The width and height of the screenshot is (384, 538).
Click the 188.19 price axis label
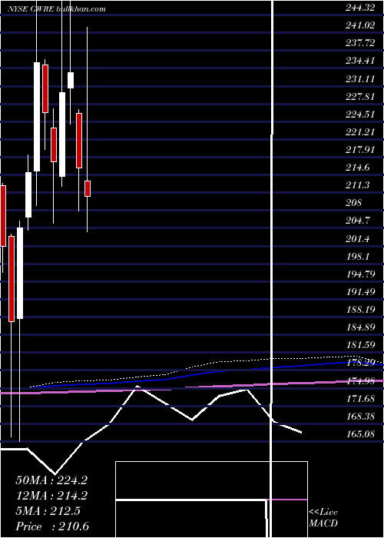[359, 310]
